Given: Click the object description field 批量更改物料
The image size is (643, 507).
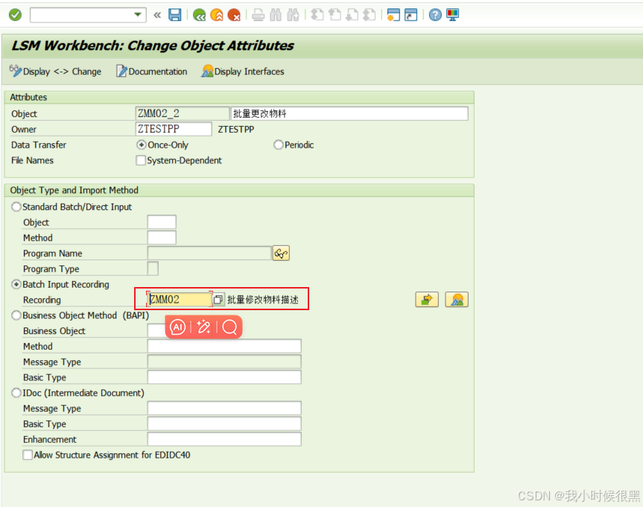Looking at the screenshot, I should [x=349, y=113].
